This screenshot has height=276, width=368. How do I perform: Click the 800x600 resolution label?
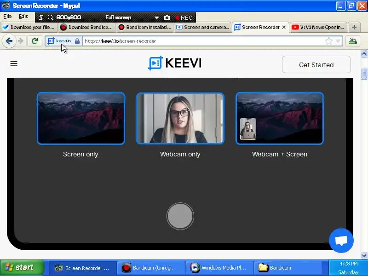(x=69, y=17)
